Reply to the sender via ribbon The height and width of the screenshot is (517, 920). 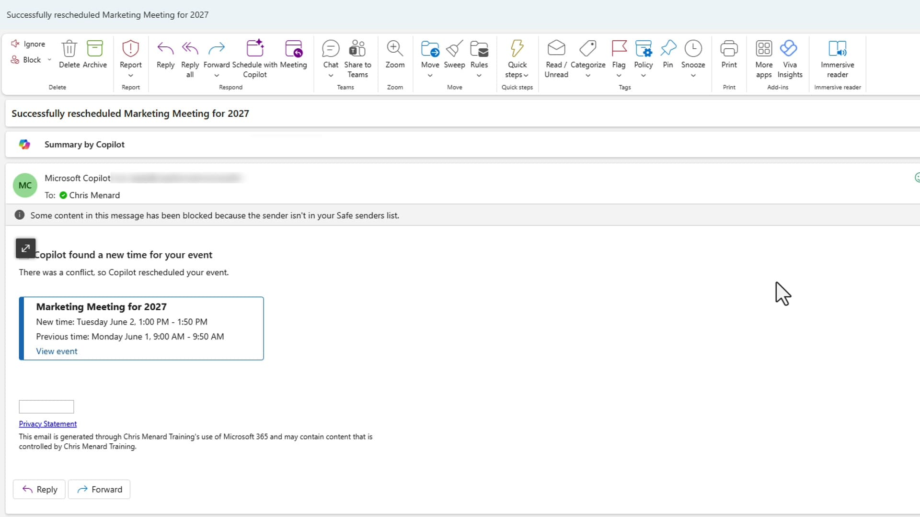tap(165, 48)
